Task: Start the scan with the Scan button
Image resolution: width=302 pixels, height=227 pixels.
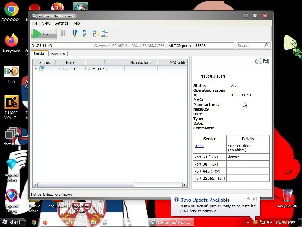Action: (x=44, y=34)
